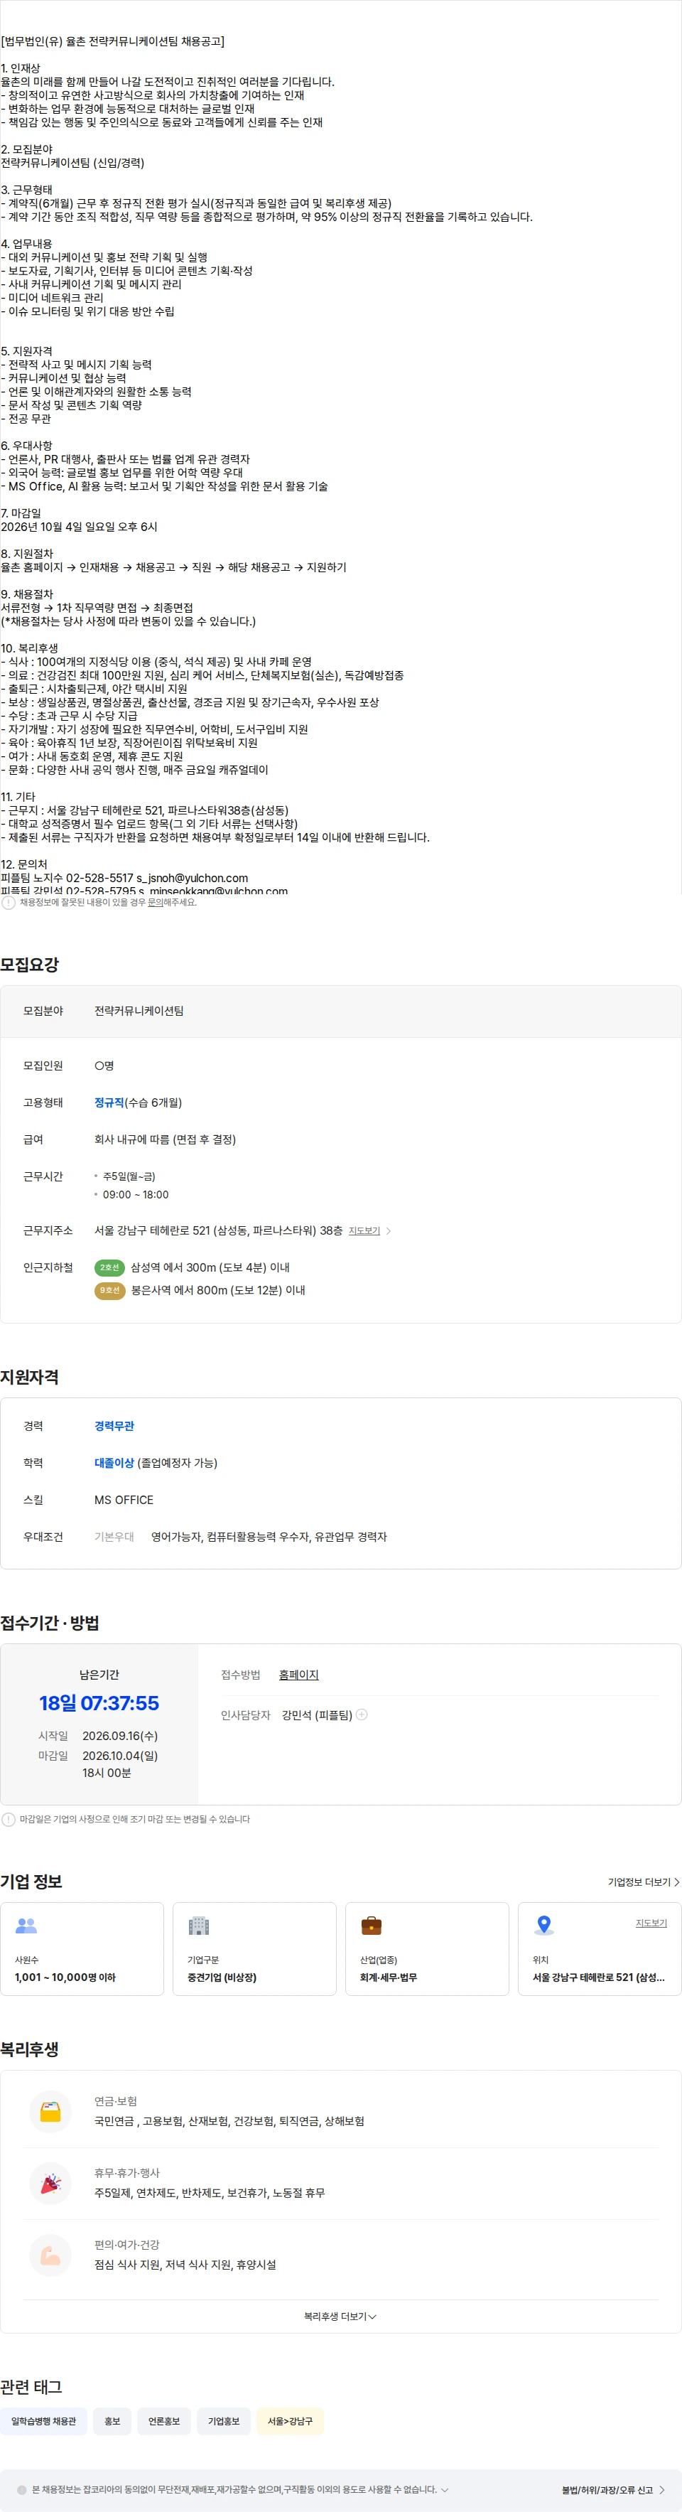This screenshot has width=682, height=2512.
Task: Select the 일학습병행 채용관 tag
Action: coord(44,2421)
